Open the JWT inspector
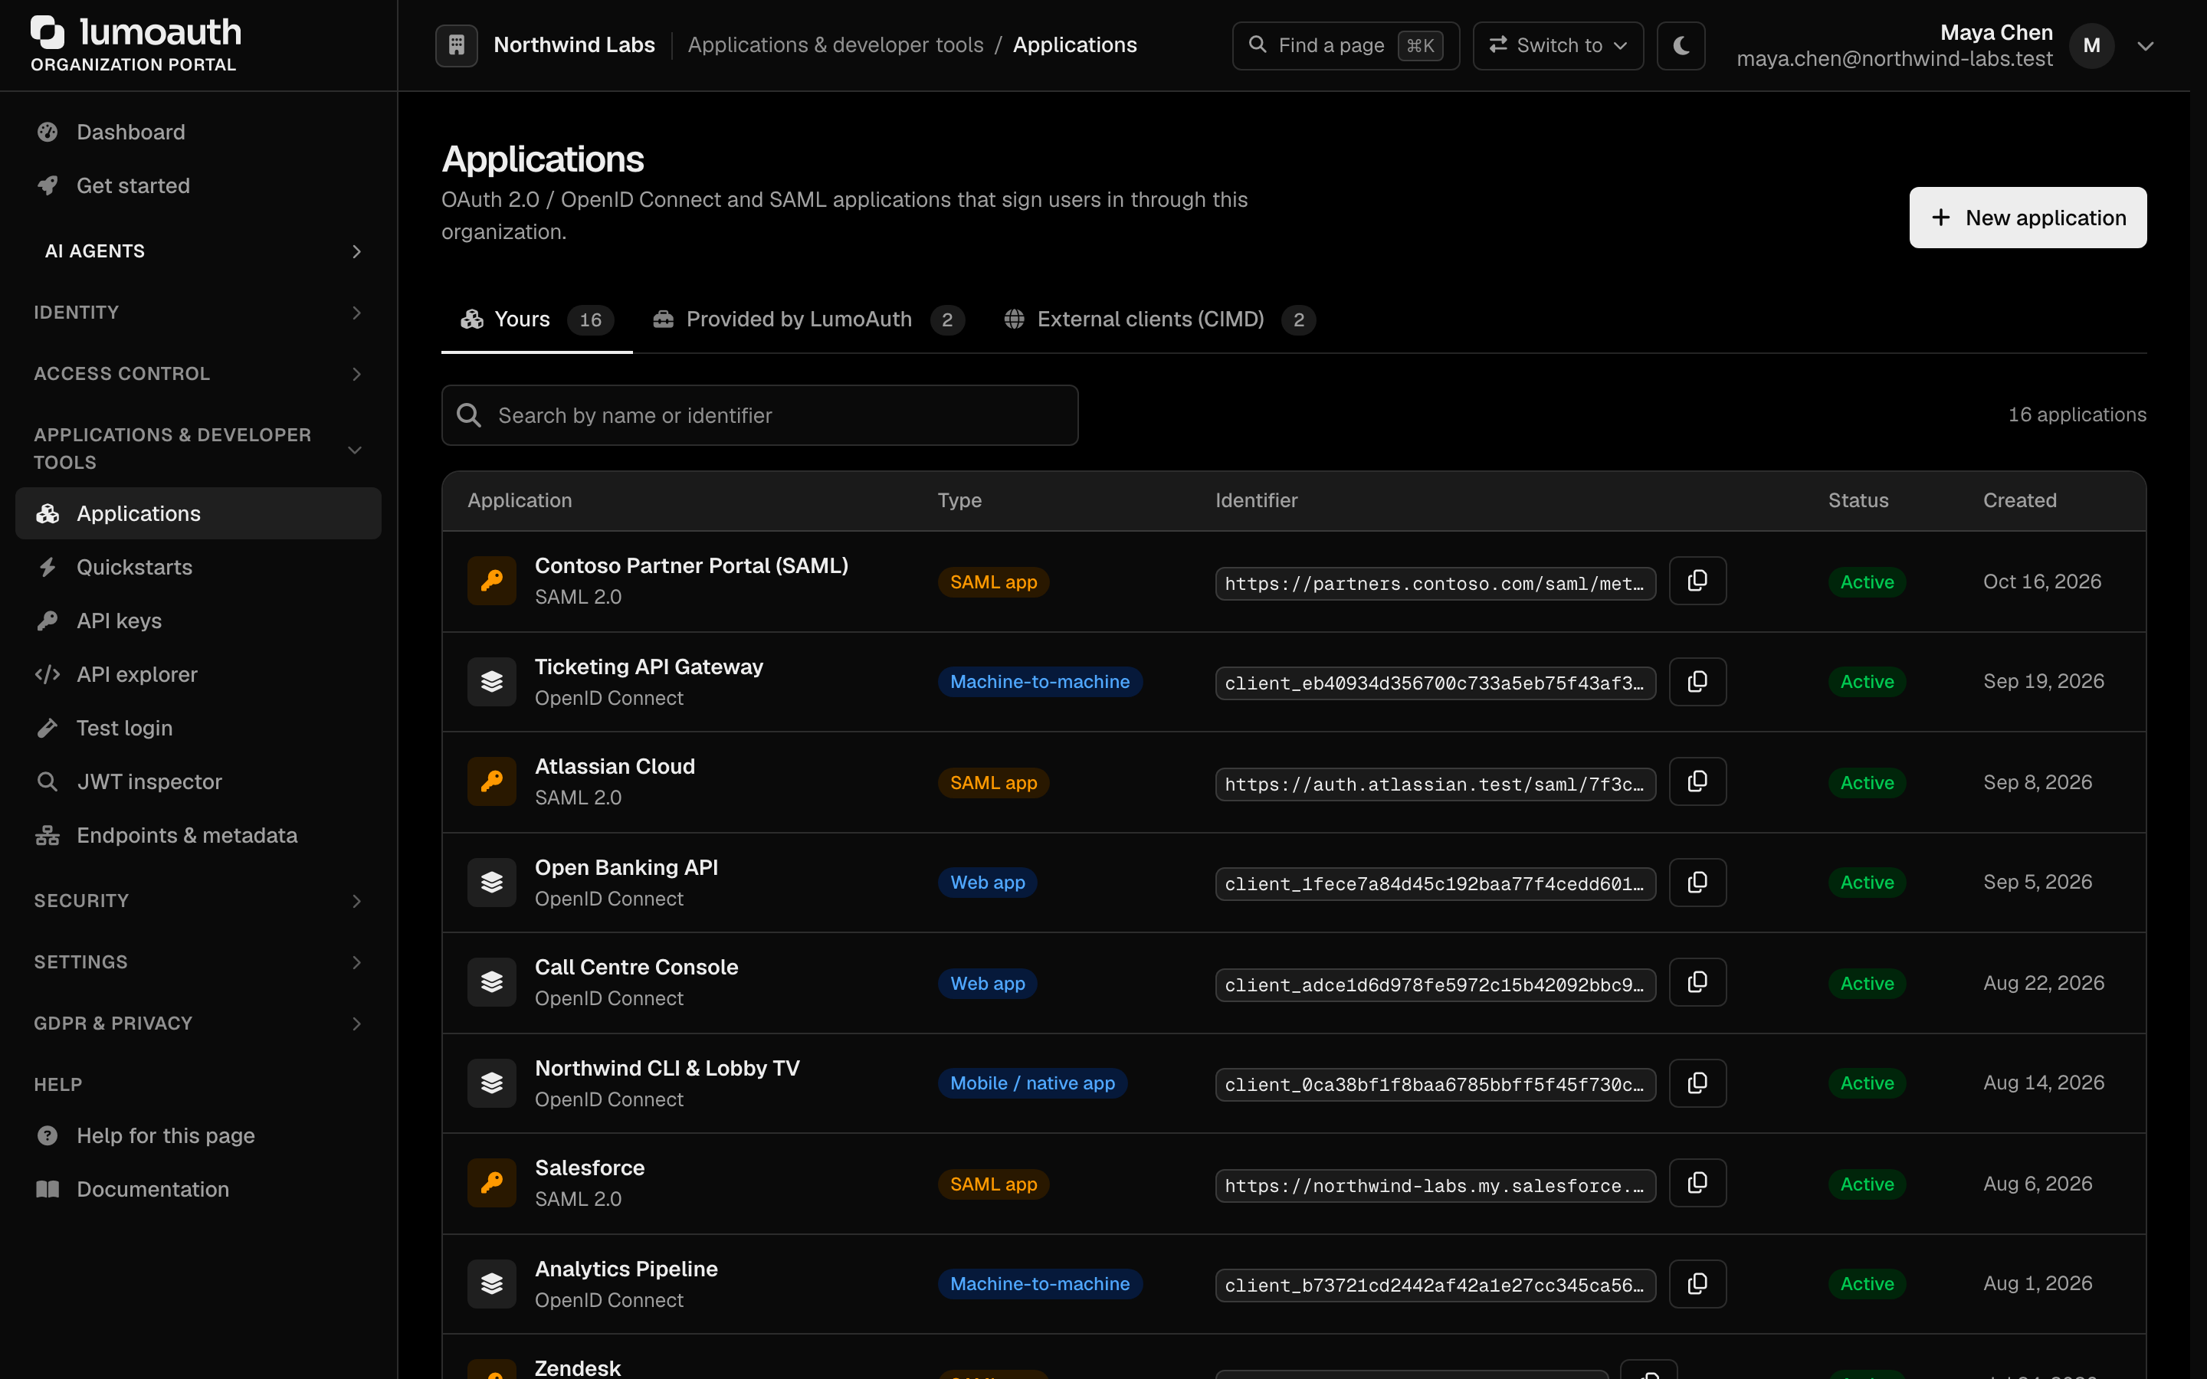 pos(198,781)
